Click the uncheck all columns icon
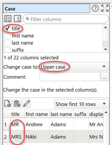This screenshot has width=112, height=145. coord(17,18)
